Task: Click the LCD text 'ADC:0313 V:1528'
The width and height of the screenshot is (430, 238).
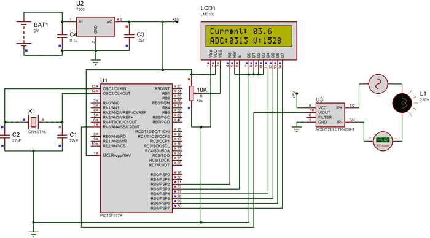Action: pos(246,41)
